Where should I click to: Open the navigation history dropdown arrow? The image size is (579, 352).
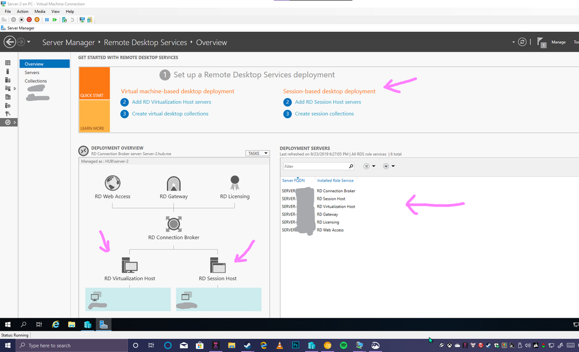tap(29, 42)
